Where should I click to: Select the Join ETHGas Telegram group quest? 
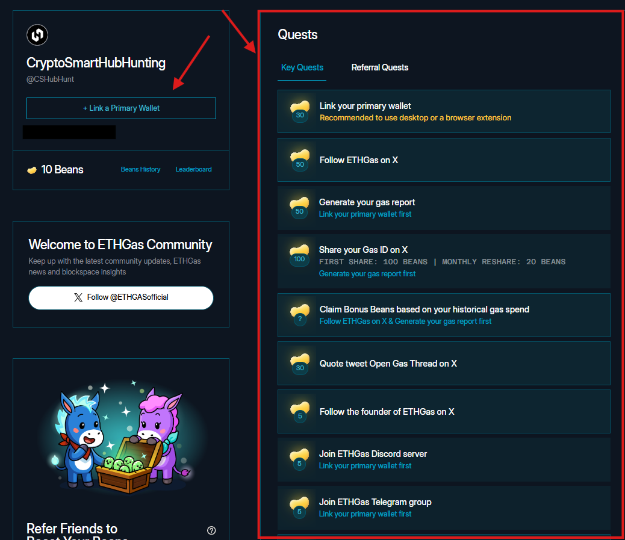(375, 502)
